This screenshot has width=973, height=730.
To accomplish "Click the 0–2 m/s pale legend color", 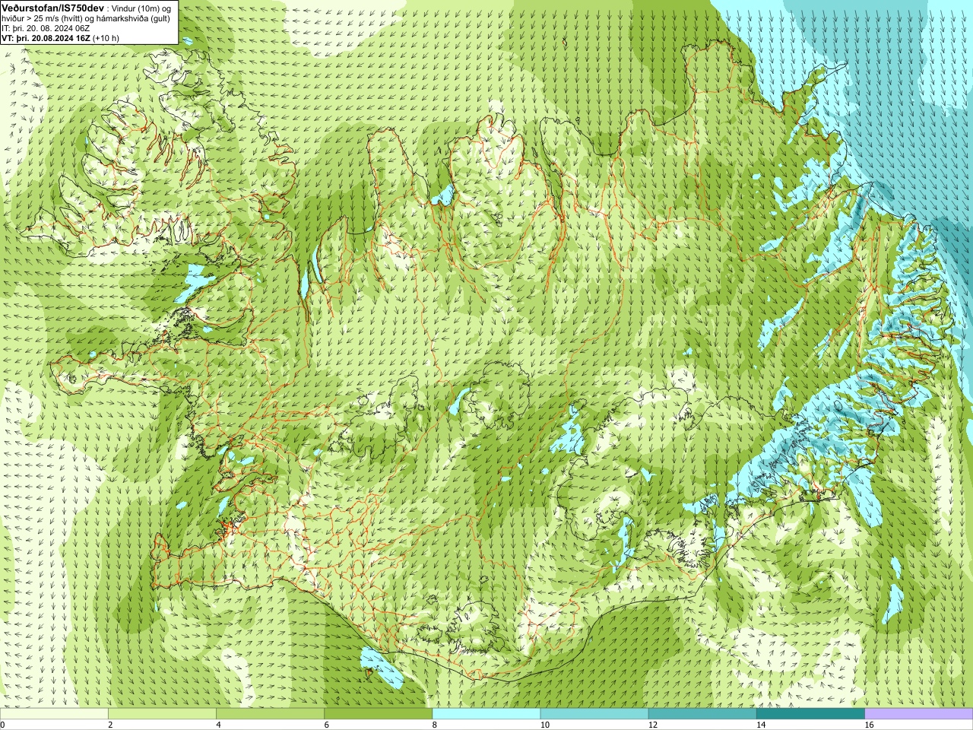I will 54,714.
